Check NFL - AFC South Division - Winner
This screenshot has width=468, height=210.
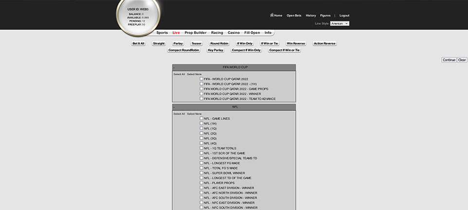[201, 197]
